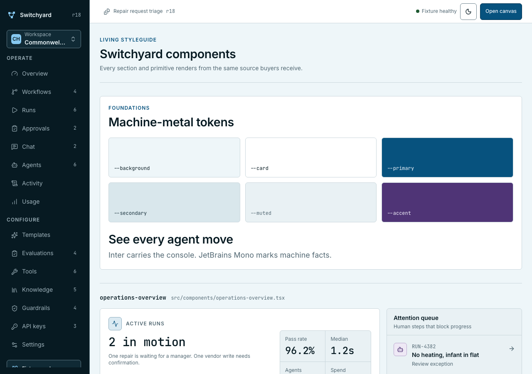The image size is (532, 374).
Task: Click the Usage bar chart icon
Action: click(15, 202)
